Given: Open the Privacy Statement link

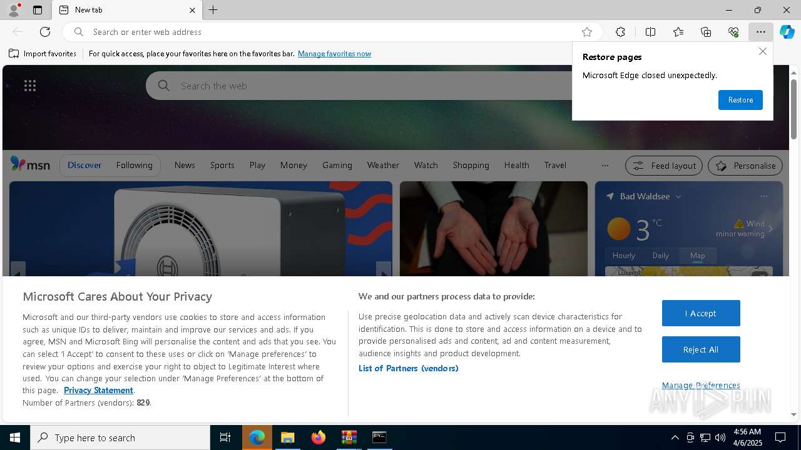Looking at the screenshot, I should click(x=98, y=390).
